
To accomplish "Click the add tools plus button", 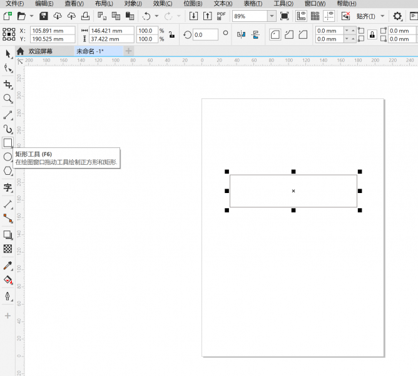I will coord(8,316).
